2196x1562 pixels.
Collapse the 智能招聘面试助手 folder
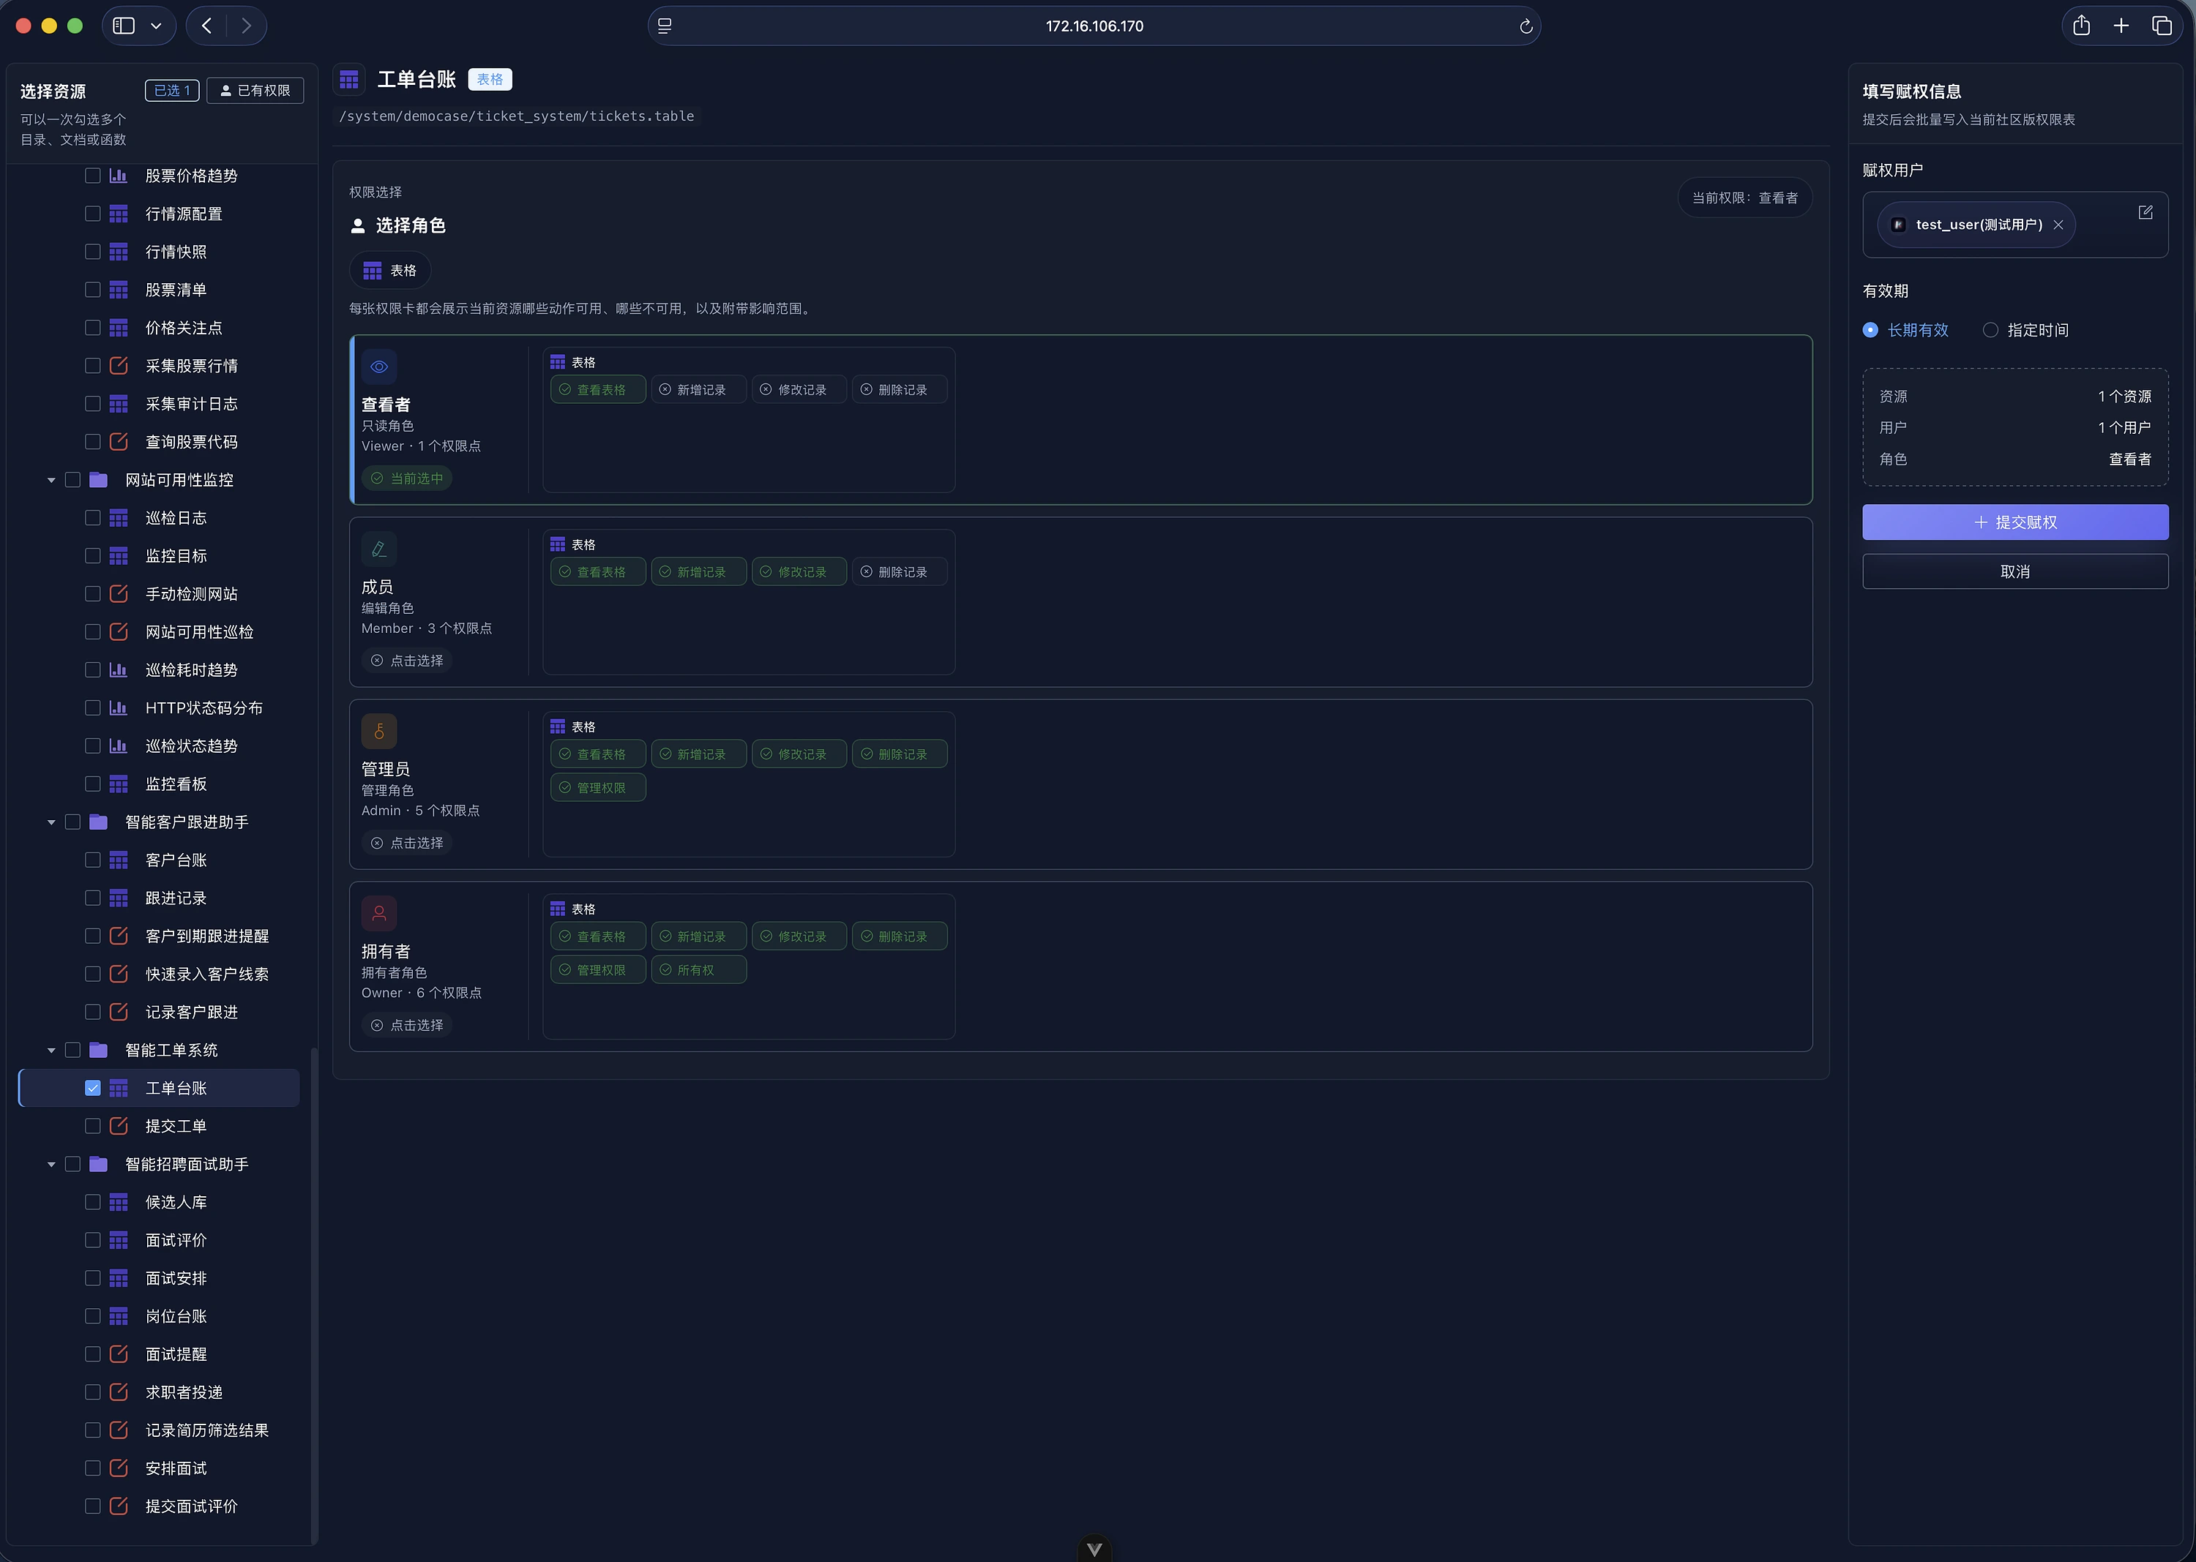pyautogui.click(x=51, y=1164)
